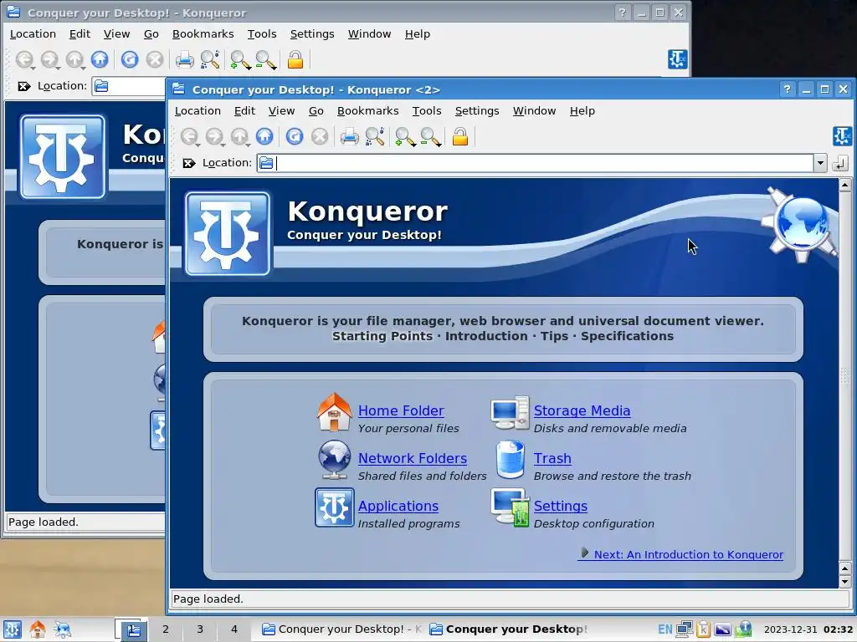
Task: Print the page from Konqueror <2> toolbar
Action: [349, 136]
